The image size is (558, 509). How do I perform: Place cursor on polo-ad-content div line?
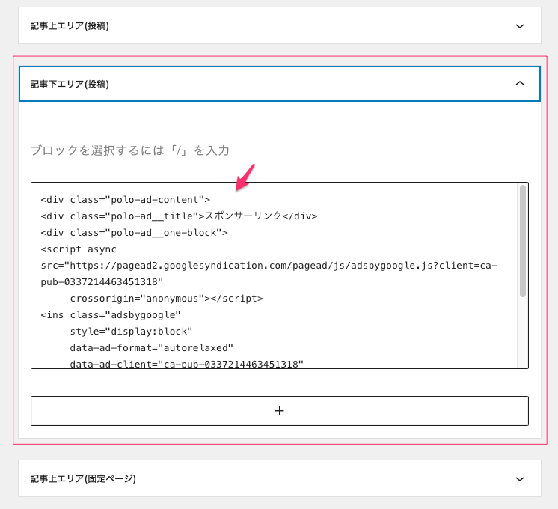125,200
